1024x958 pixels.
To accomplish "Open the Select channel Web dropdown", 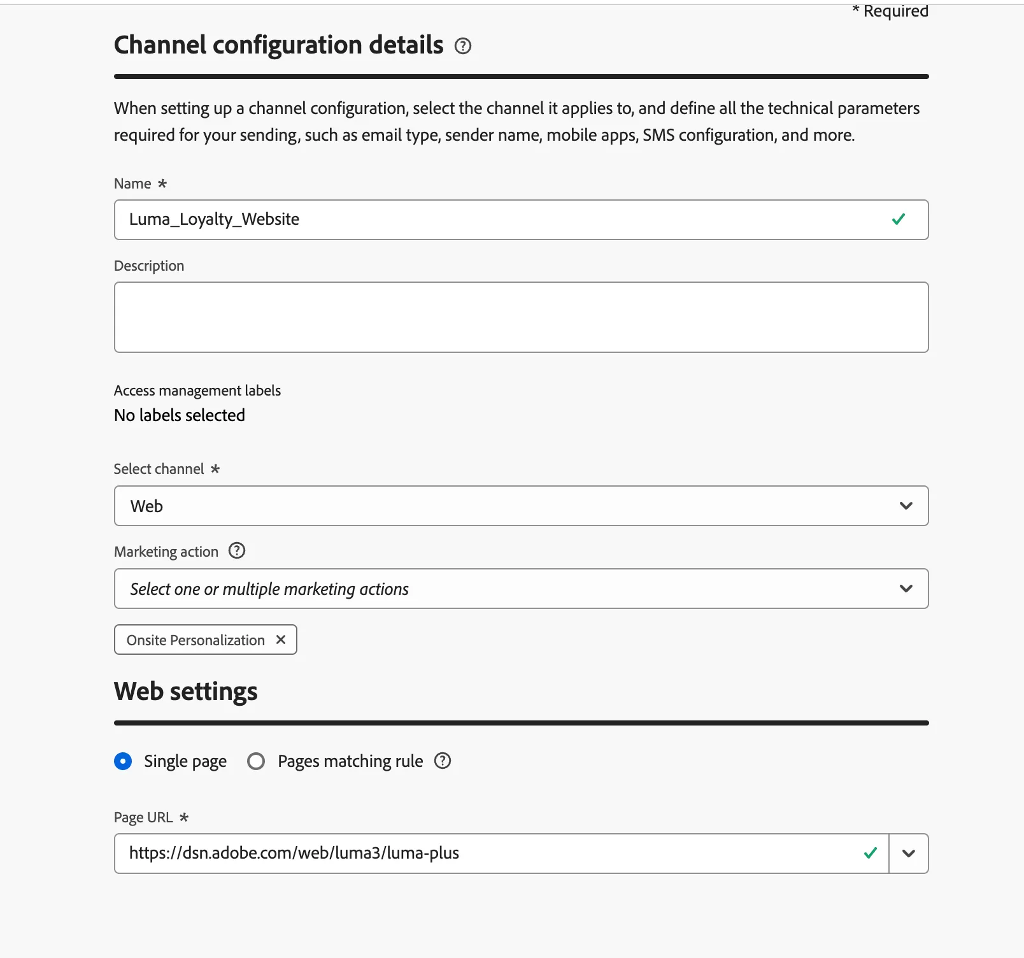I will pyautogui.click(x=521, y=506).
